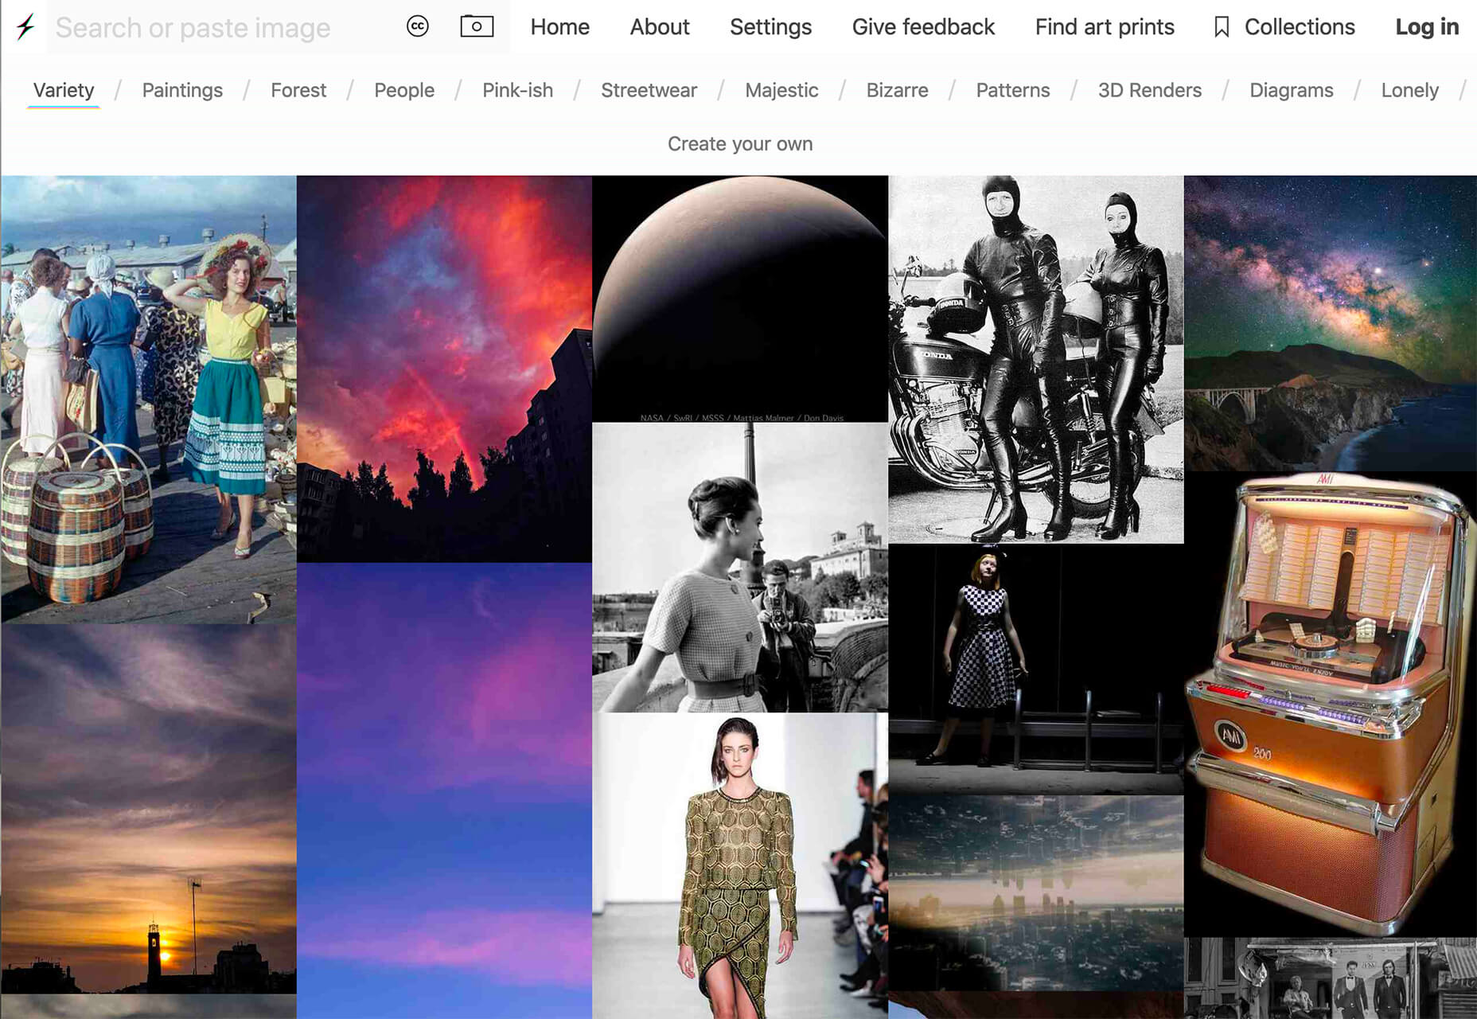Open the orange AMI jukebox image
The image size is (1477, 1019).
coord(1331,705)
